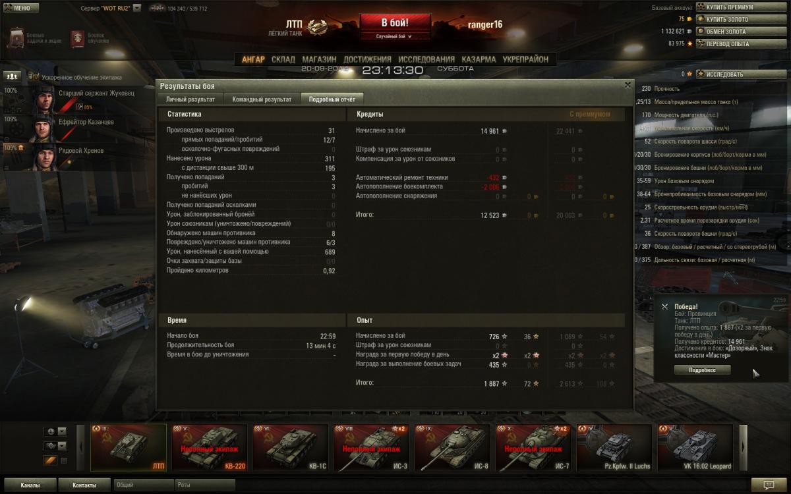Screen dimensions: 791x494
Task: Open the «Исследования» menu section
Action: (x=426, y=59)
